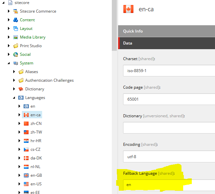Expand the Authentication Challenges node
215x194 pixels.
pos(14,80)
